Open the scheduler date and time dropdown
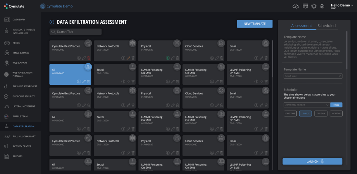This screenshot has width=357, height=174. click(307, 105)
